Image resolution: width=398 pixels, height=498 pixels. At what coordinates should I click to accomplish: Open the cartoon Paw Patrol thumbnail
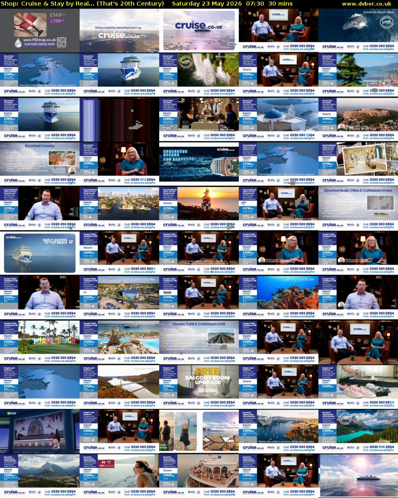coord(40,432)
